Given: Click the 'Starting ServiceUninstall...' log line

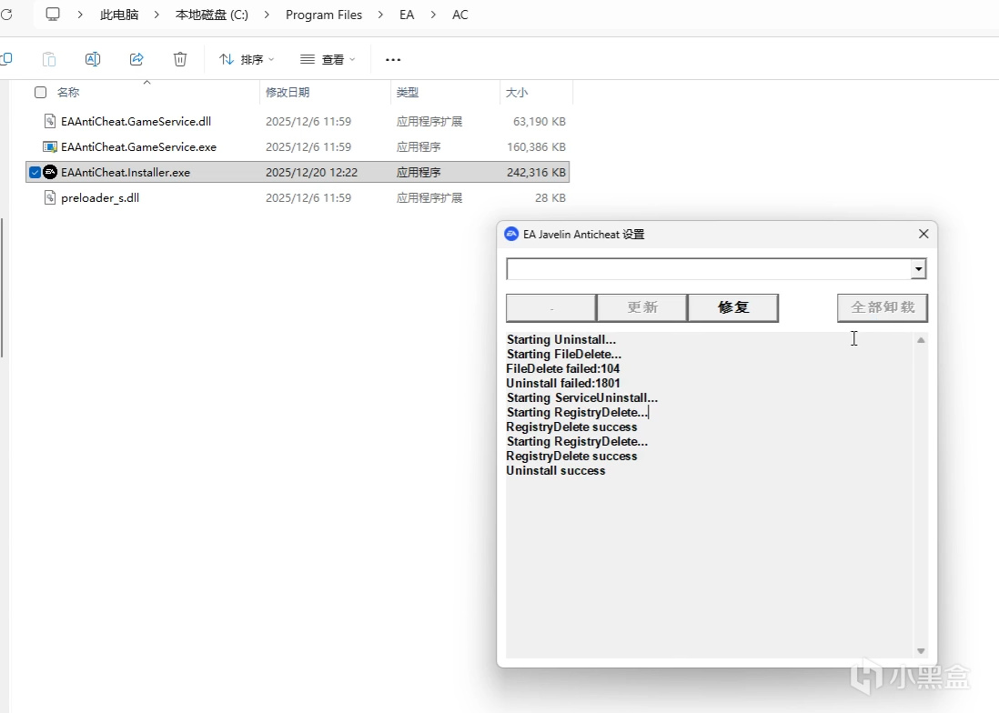Looking at the screenshot, I should [x=581, y=398].
